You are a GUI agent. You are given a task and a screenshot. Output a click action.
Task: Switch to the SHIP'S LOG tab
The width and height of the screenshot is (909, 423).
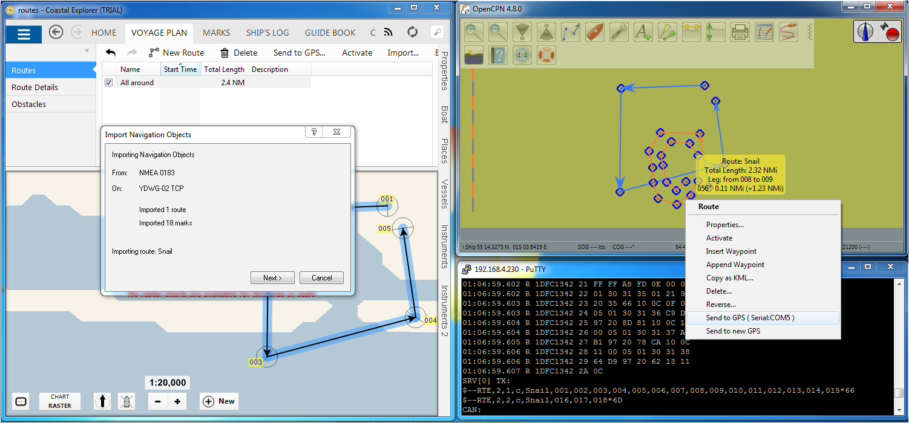[x=267, y=33]
